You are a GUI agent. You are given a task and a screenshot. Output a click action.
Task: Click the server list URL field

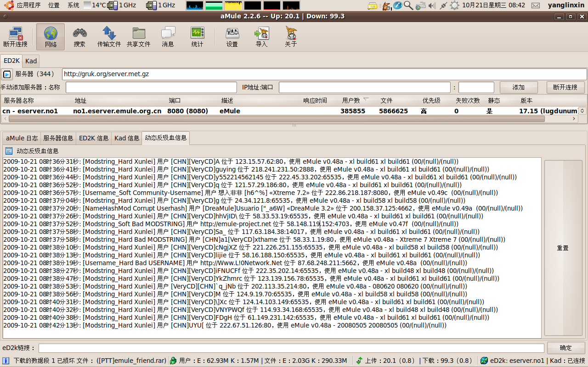[324, 74]
